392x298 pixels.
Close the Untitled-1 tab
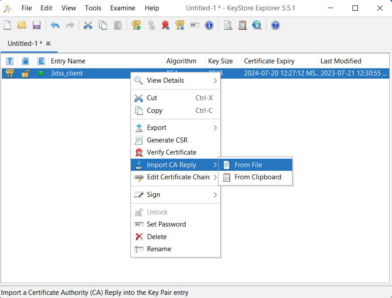[x=48, y=44]
